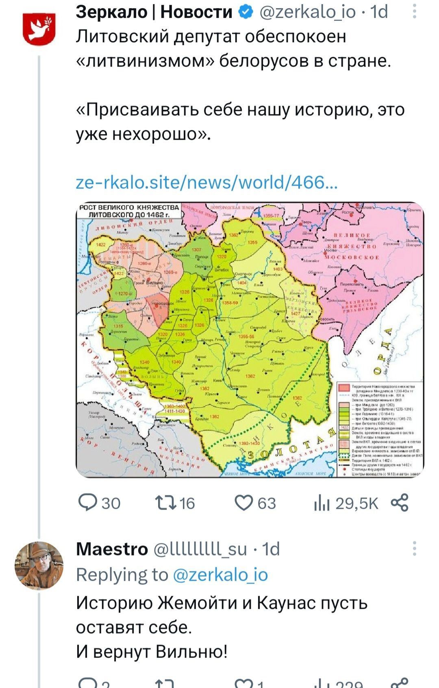Repost Maestro's reply
Screen dimensions: 439x688
point(165,684)
